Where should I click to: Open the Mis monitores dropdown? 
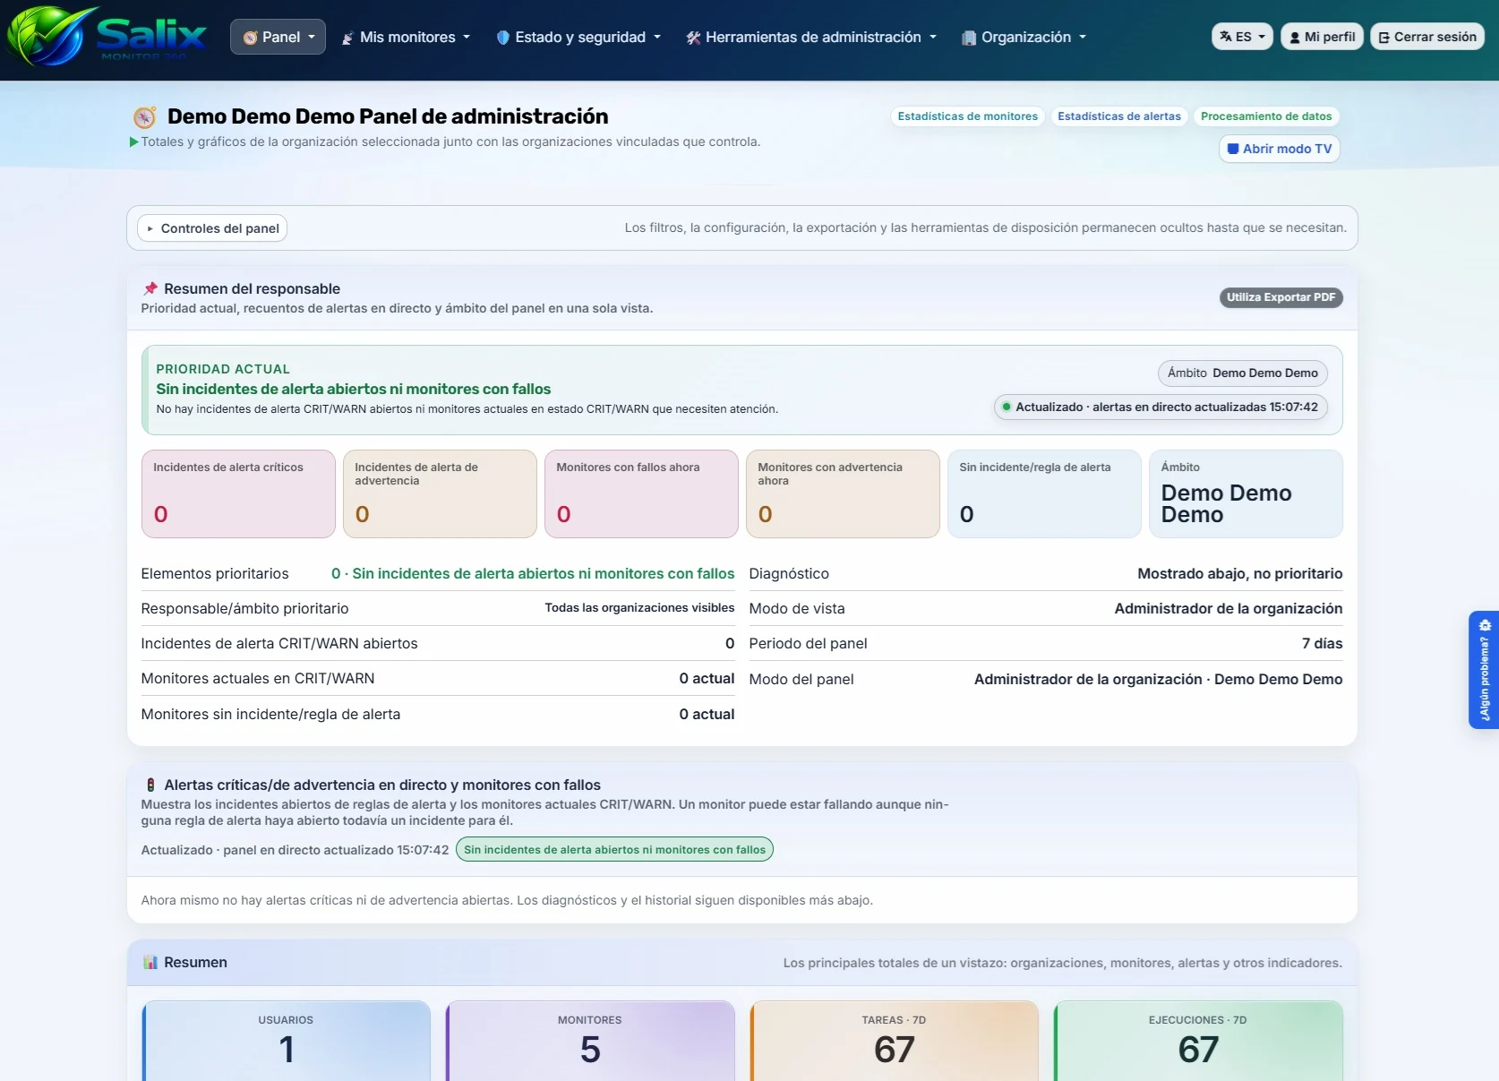coord(406,37)
